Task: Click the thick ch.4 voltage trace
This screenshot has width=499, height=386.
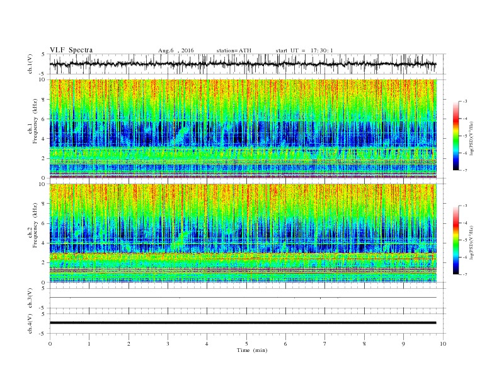Action: coord(243,323)
